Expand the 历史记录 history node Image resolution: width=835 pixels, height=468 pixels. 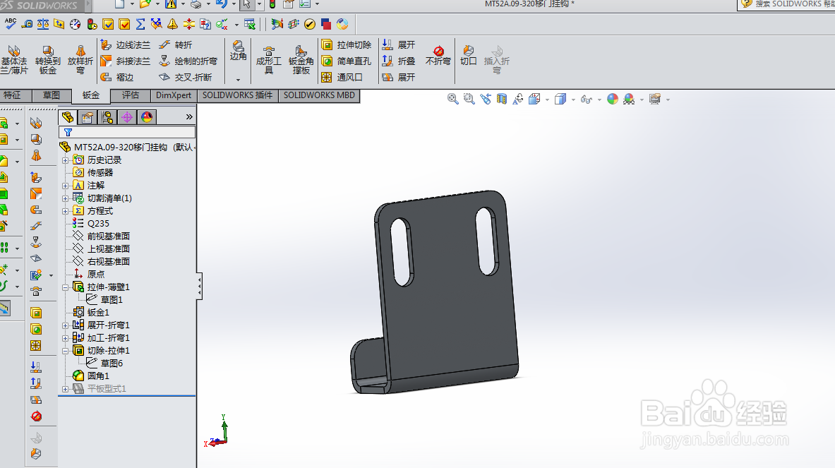(65, 160)
